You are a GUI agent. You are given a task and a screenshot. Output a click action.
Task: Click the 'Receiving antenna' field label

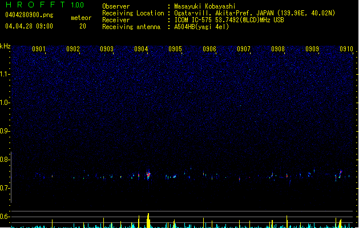pos(131,27)
